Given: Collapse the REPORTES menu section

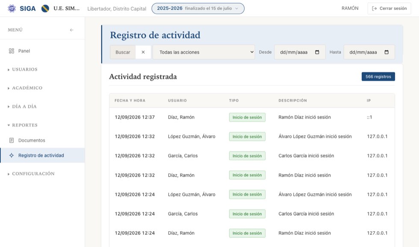Looking at the screenshot, I should coord(23,125).
